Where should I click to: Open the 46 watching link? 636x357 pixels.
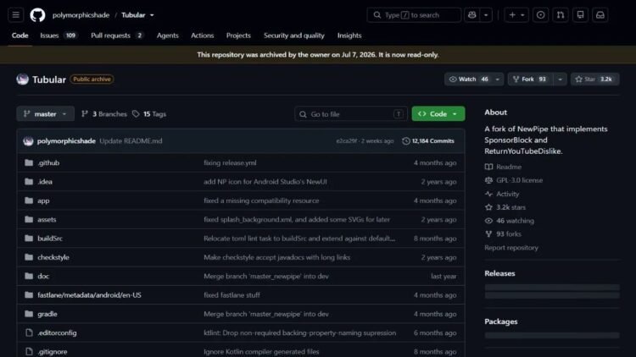(x=510, y=221)
